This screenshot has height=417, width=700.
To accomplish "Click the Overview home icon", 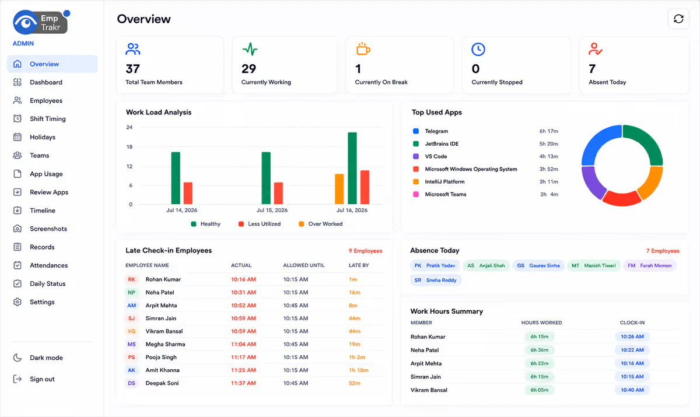I will [x=17, y=64].
